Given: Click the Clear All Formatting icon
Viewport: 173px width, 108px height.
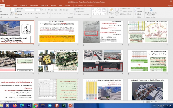Looking at the screenshot, I should [x=48, y=10].
